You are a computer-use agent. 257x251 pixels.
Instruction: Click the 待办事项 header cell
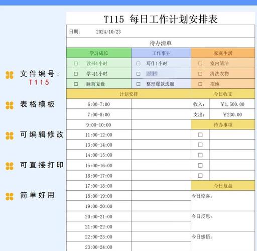coord(223,124)
